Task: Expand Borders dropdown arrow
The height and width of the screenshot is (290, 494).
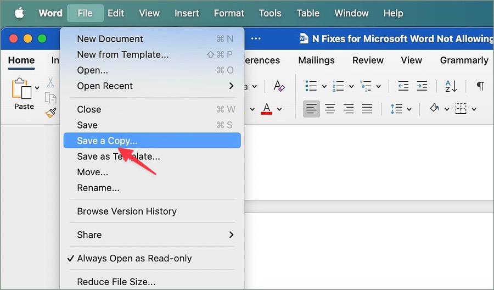Action: pos(474,109)
